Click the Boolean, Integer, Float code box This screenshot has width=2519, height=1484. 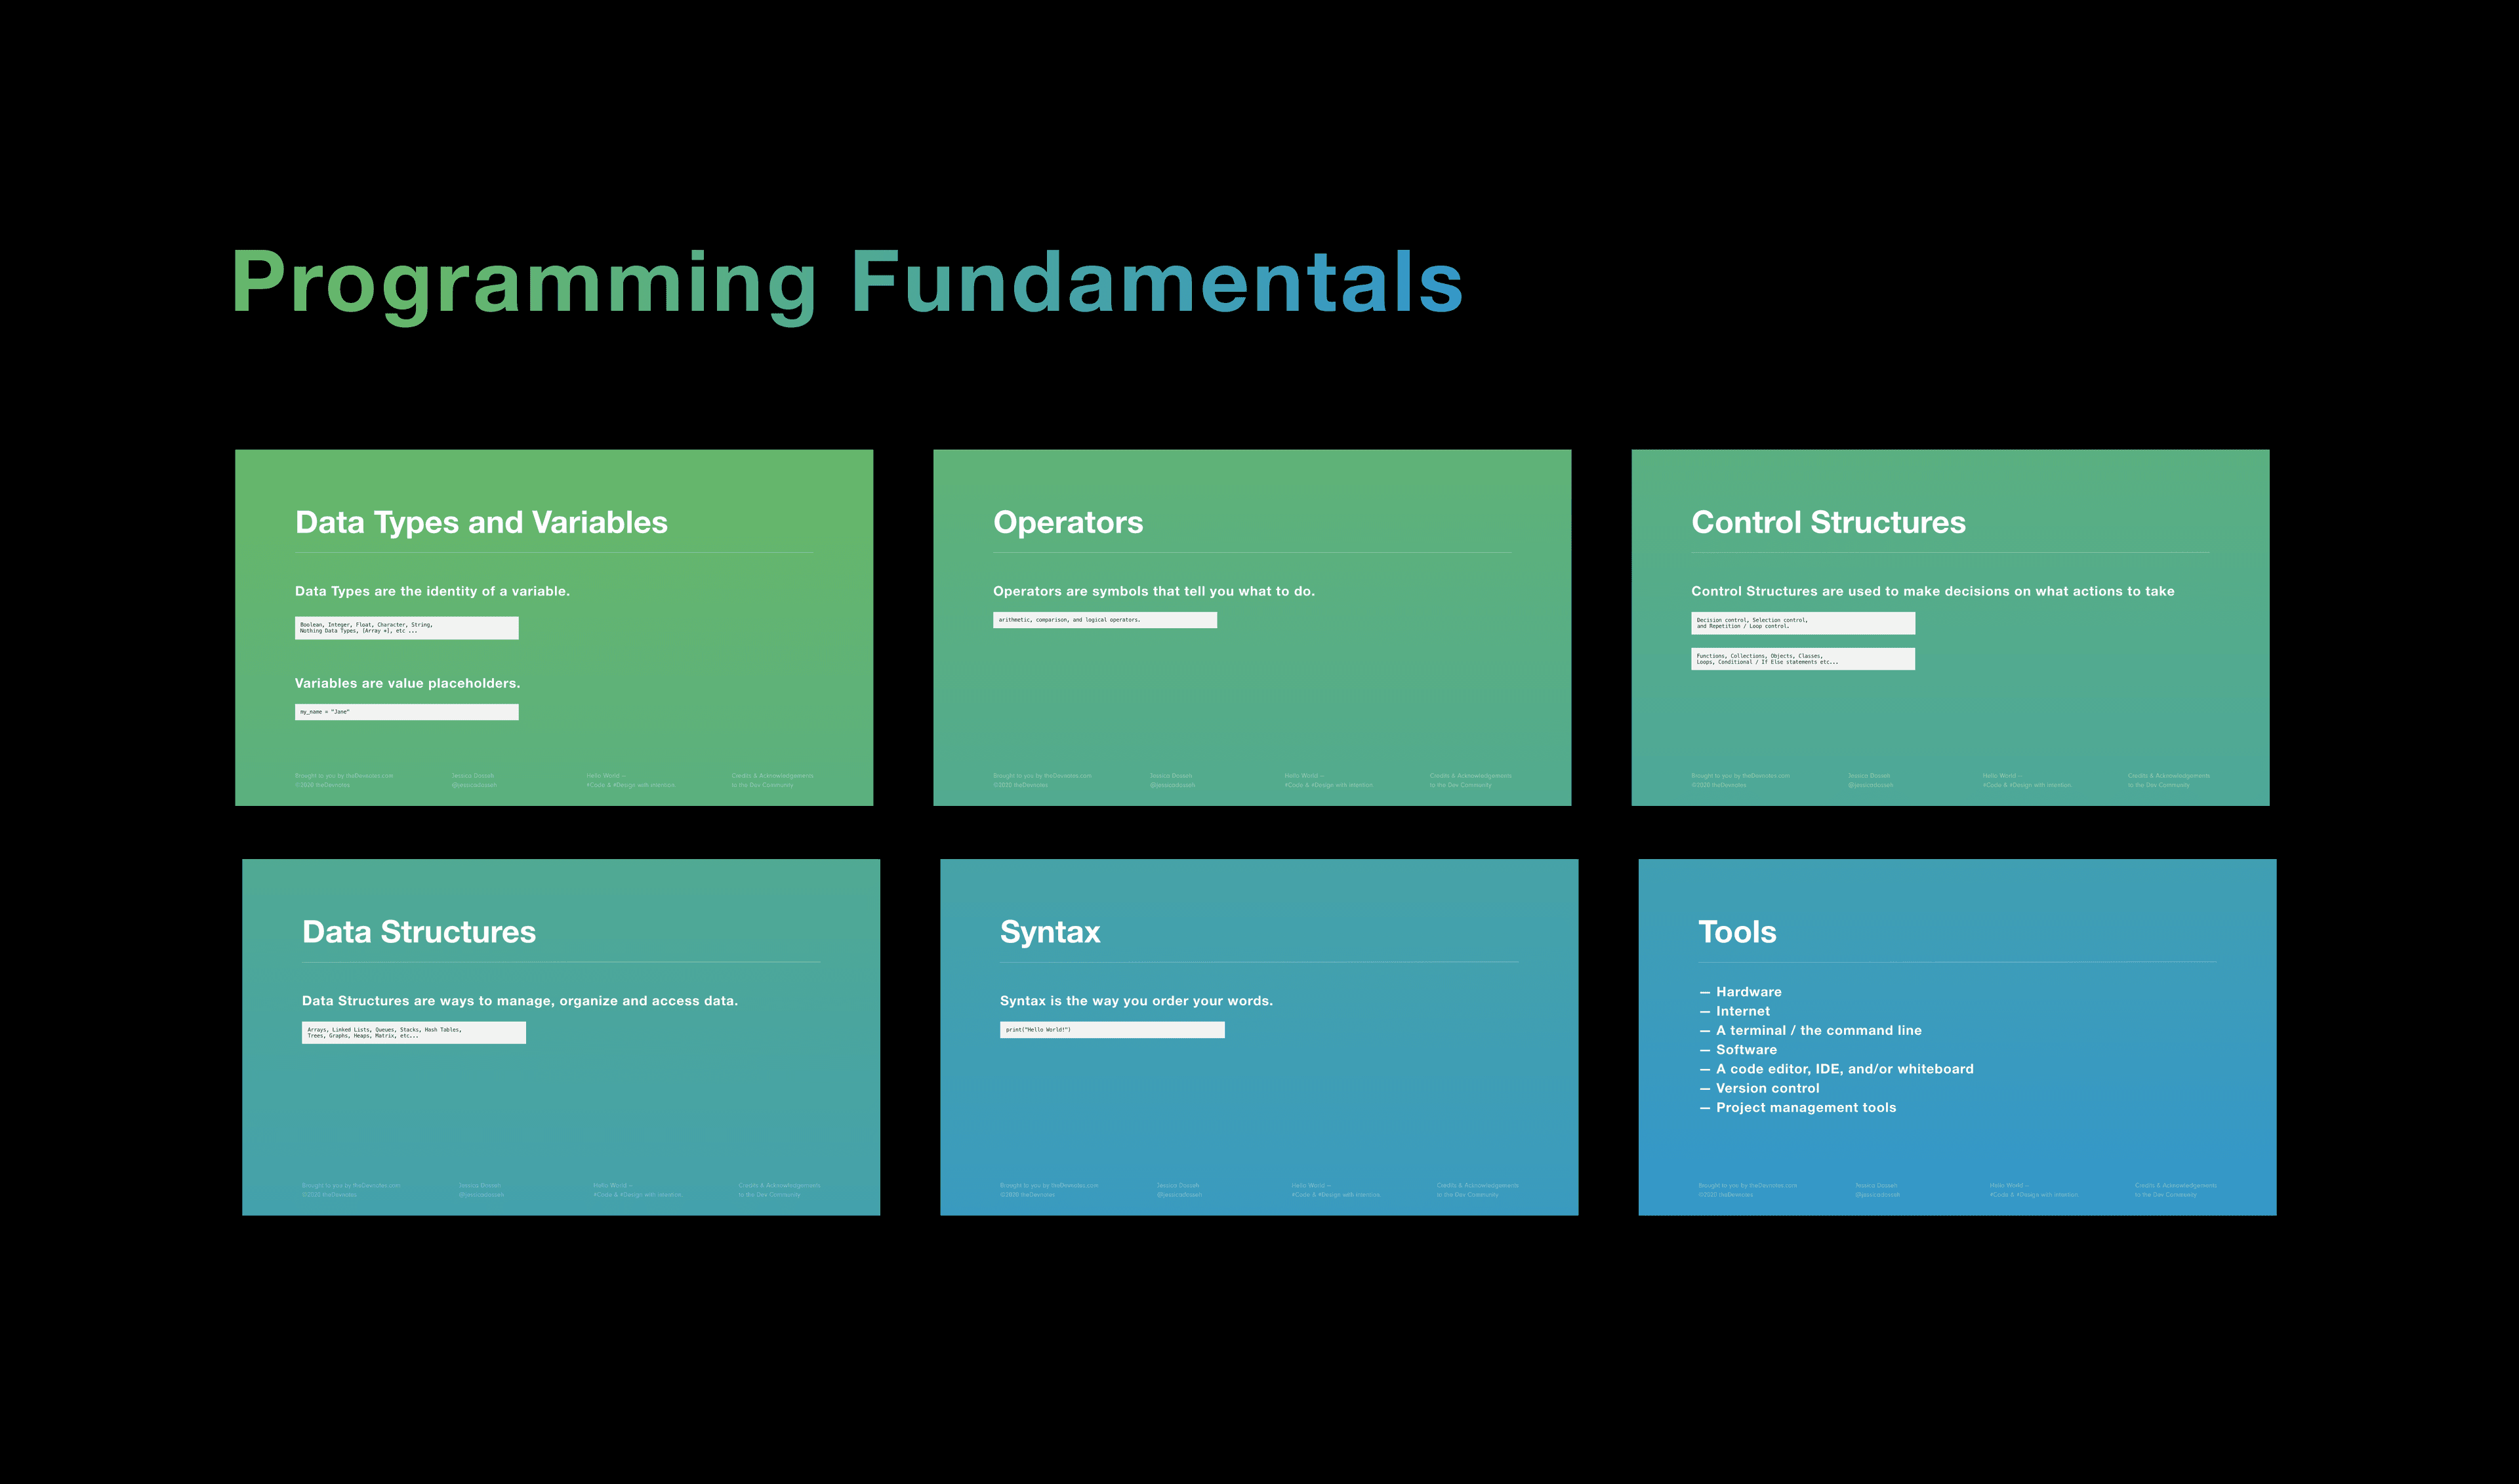(406, 628)
